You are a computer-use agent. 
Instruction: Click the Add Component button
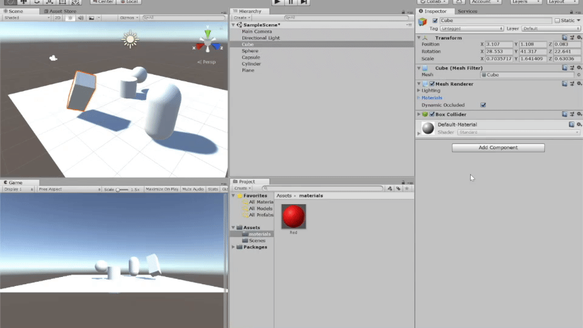click(x=498, y=148)
